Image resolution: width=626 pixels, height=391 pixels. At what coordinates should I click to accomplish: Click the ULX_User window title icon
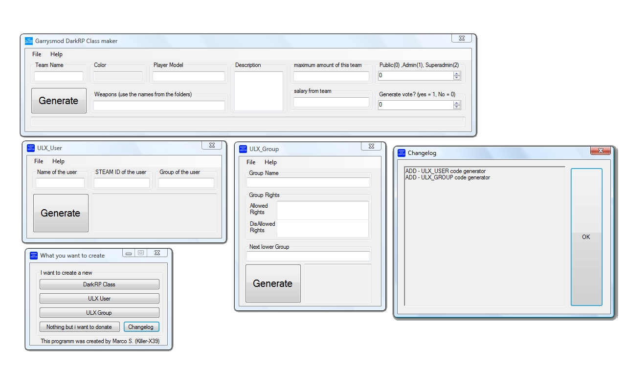point(31,148)
